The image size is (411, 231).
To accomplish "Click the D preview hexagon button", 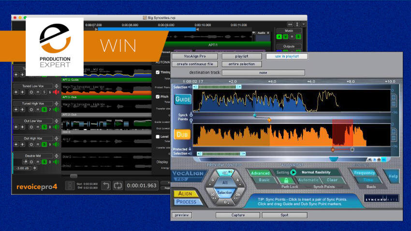I will 225,202.
